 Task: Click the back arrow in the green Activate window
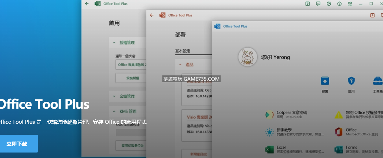(87, 4)
